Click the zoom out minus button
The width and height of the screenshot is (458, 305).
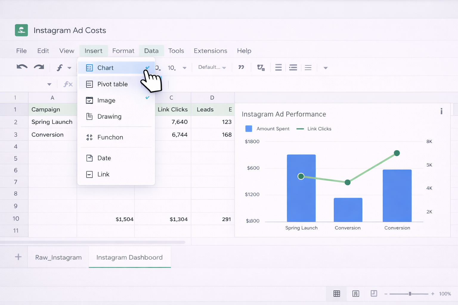tap(386, 294)
